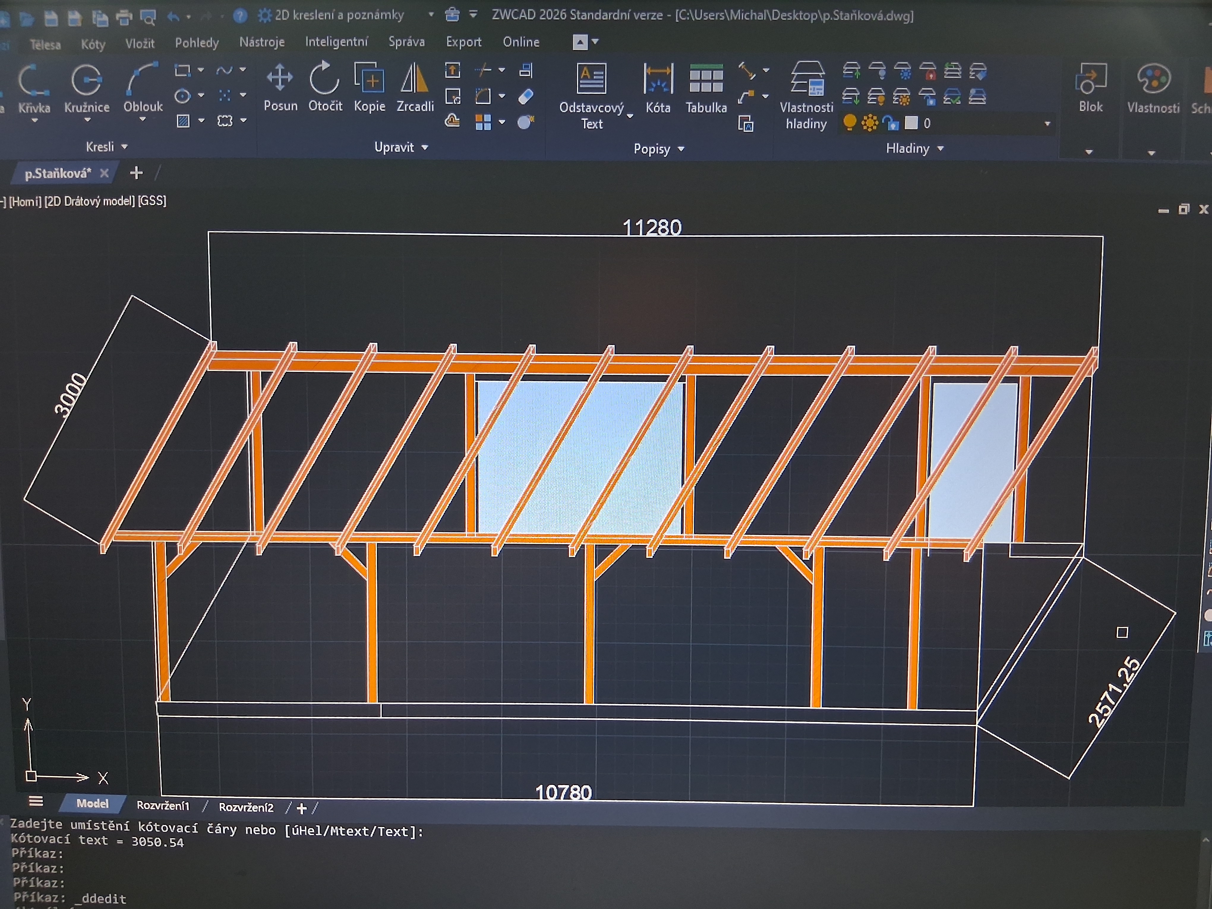
Task: Expand the Kresli panel
Action: click(x=106, y=147)
